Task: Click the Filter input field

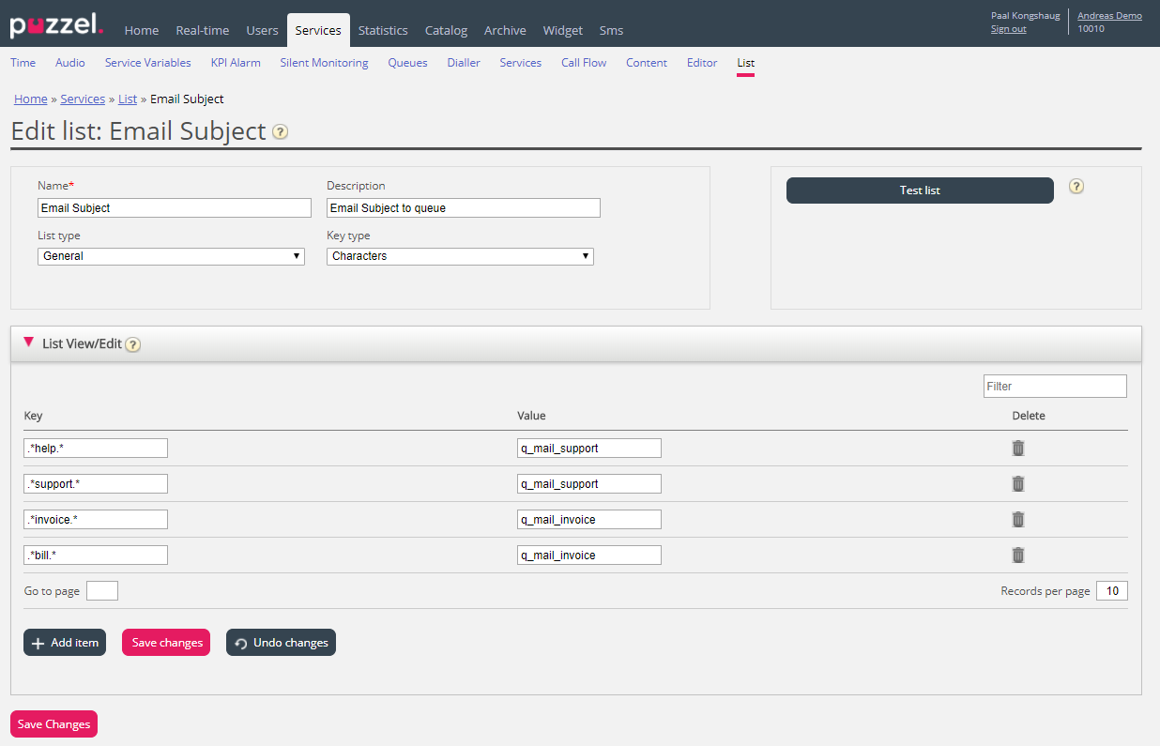Action: click(1054, 386)
